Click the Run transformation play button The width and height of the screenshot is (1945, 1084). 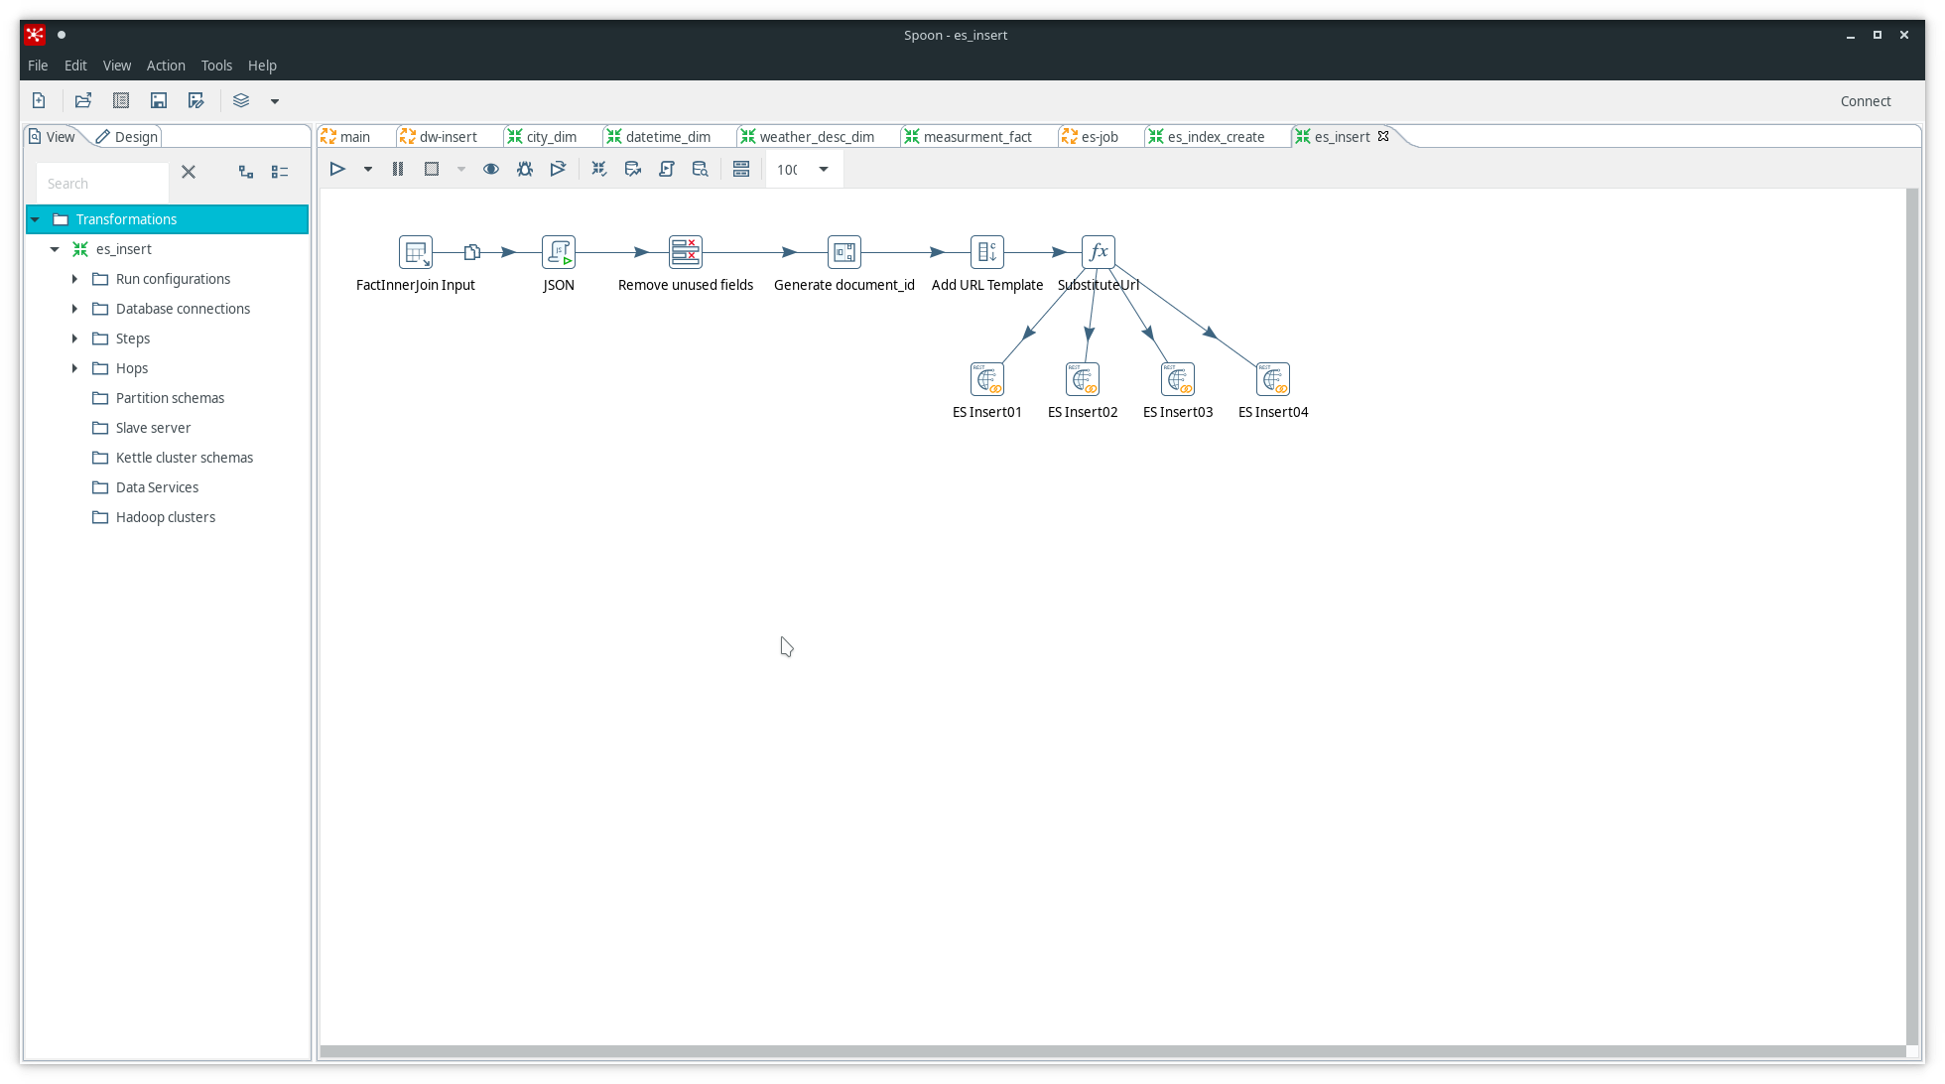click(x=338, y=168)
